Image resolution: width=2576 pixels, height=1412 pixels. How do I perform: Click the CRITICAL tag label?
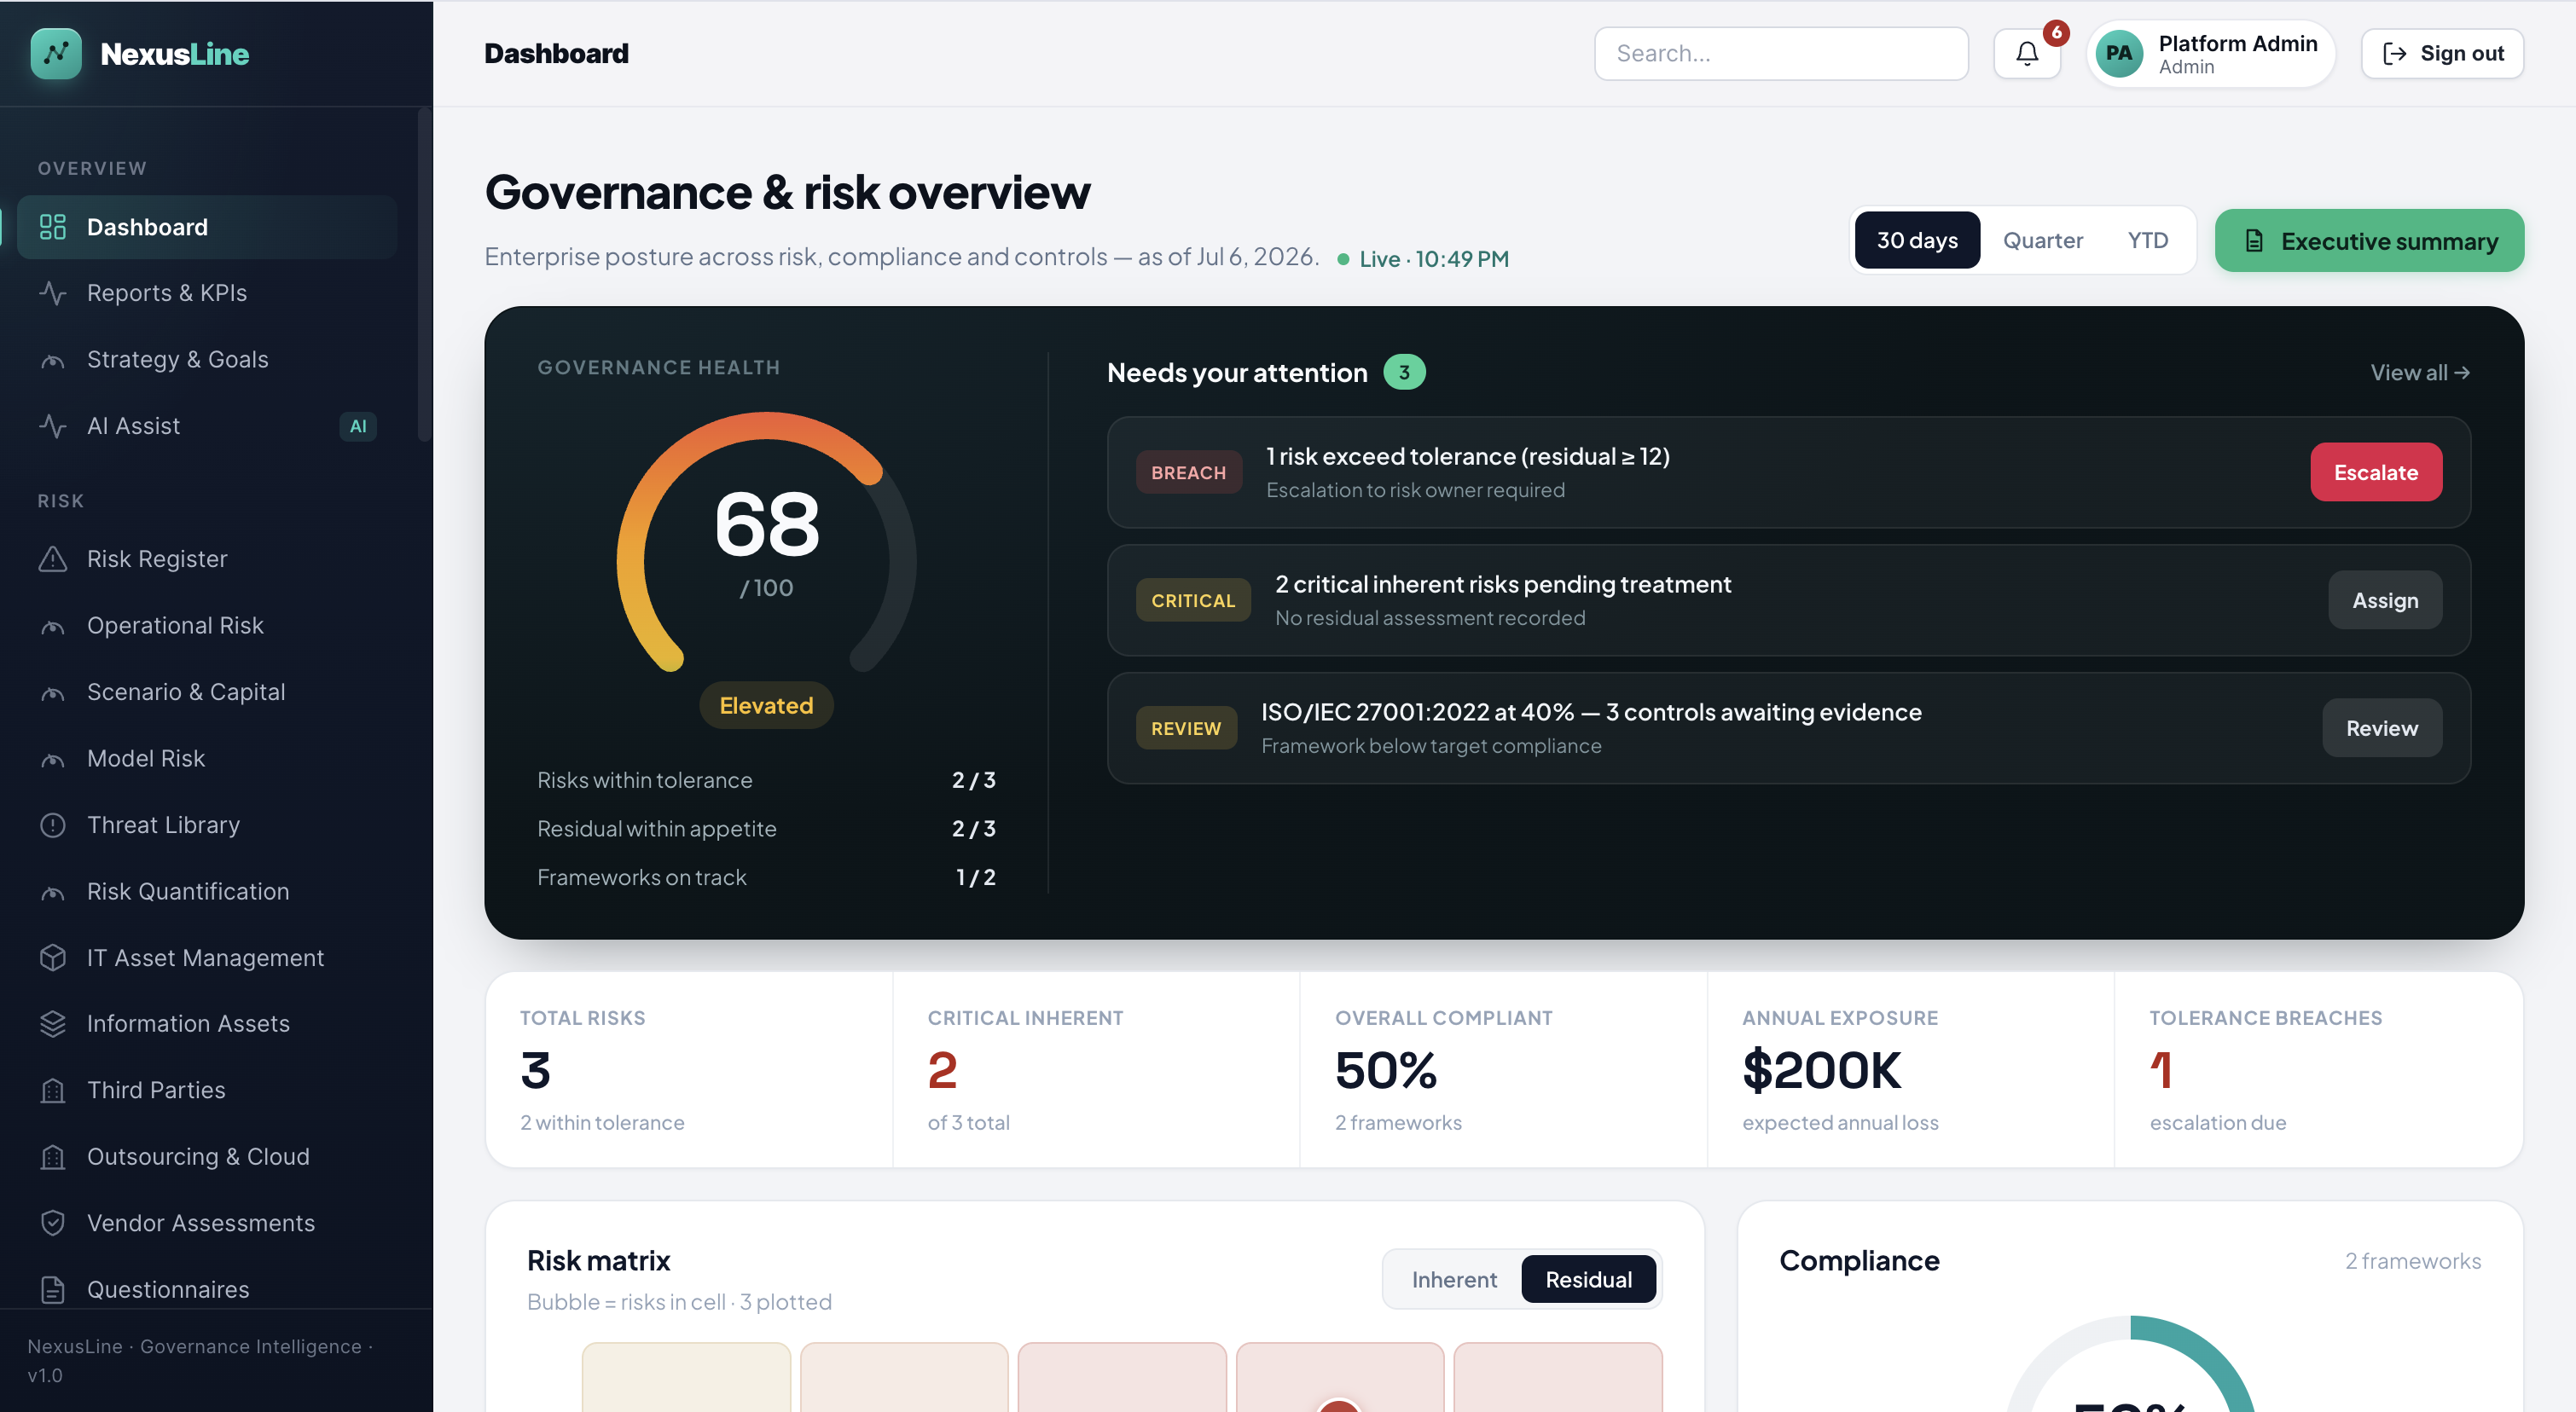(x=1193, y=599)
